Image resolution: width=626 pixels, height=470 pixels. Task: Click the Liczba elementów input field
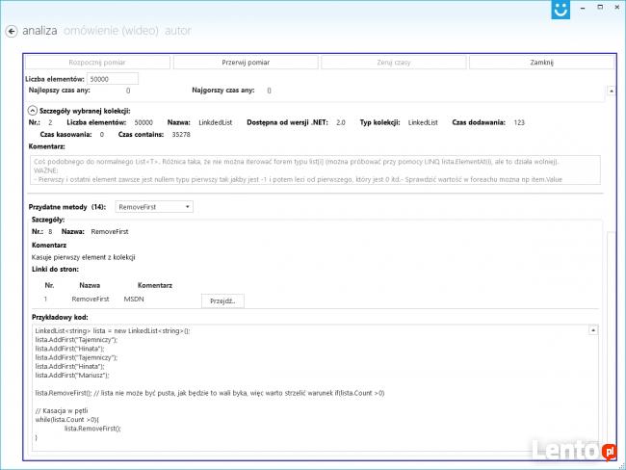click(113, 78)
